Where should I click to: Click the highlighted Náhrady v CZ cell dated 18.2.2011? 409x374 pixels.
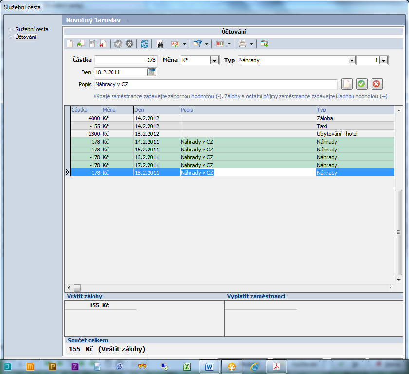pos(248,173)
